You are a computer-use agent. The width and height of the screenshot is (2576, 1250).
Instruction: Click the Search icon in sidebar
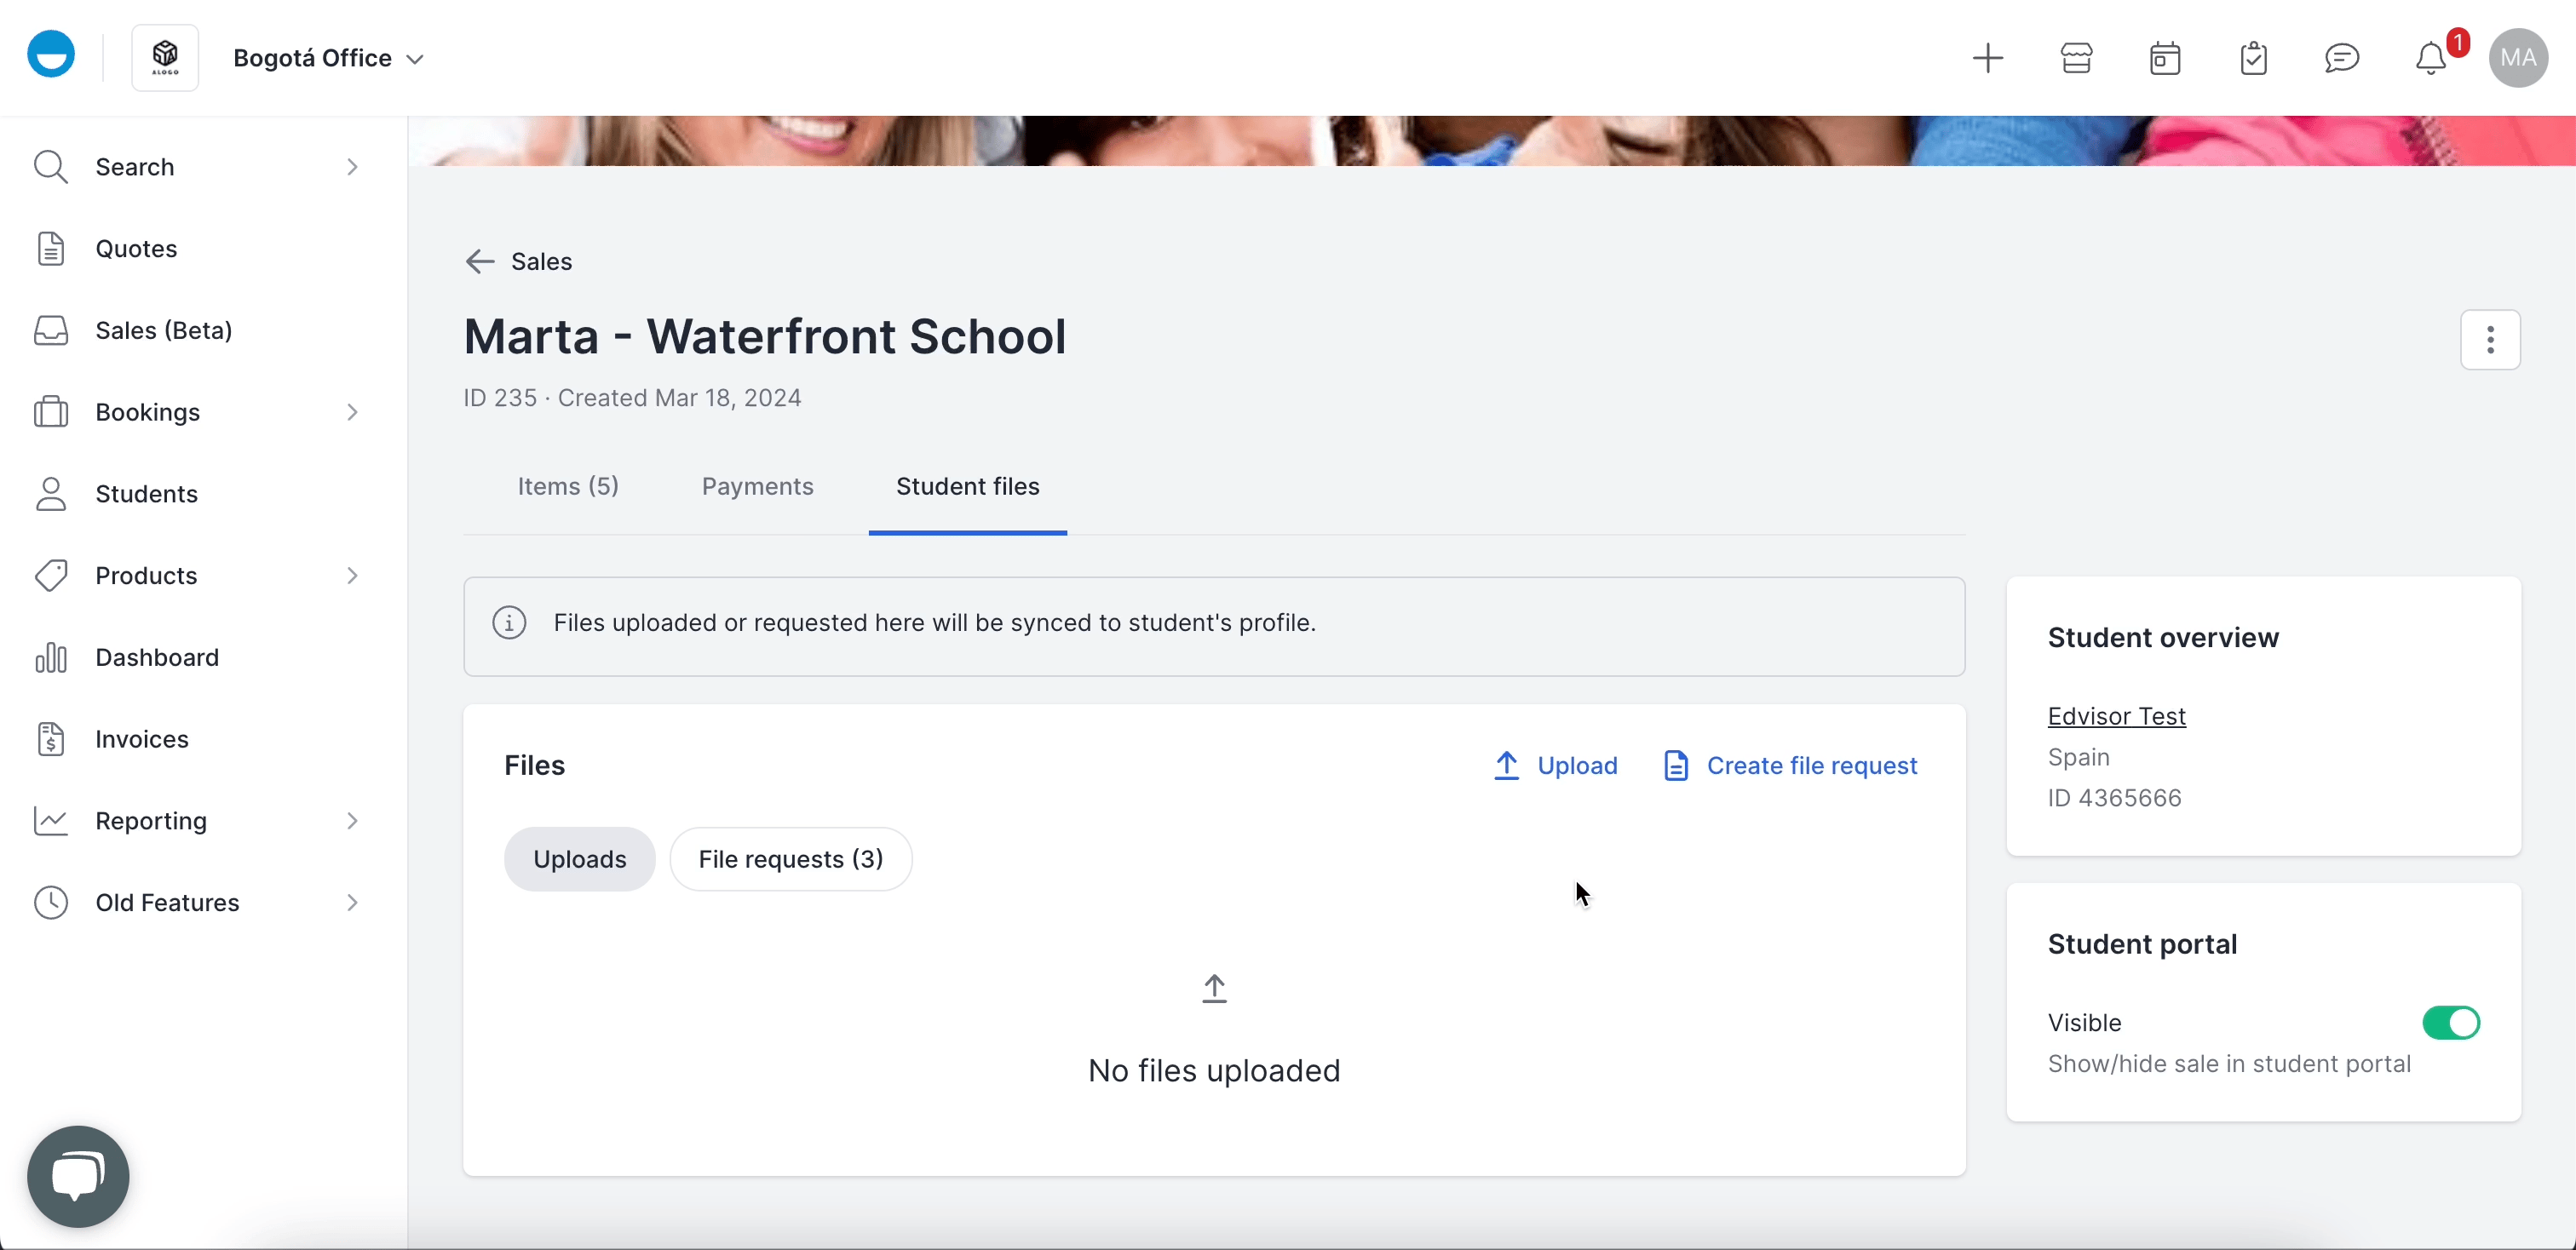click(49, 166)
